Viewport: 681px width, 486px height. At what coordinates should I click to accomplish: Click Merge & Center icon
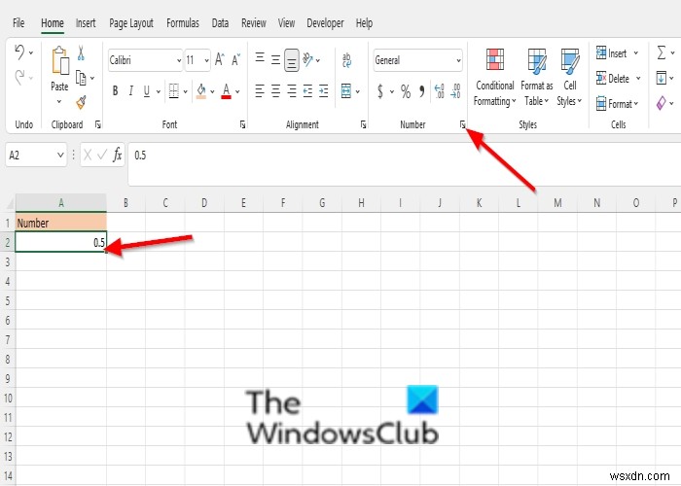coord(346,91)
